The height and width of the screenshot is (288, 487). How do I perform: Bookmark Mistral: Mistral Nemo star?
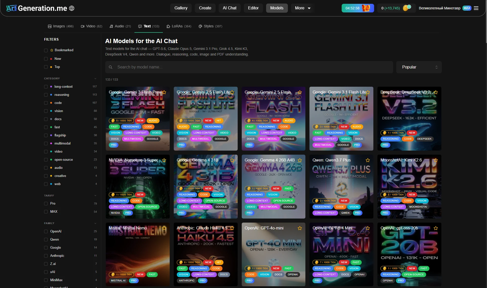(x=164, y=228)
